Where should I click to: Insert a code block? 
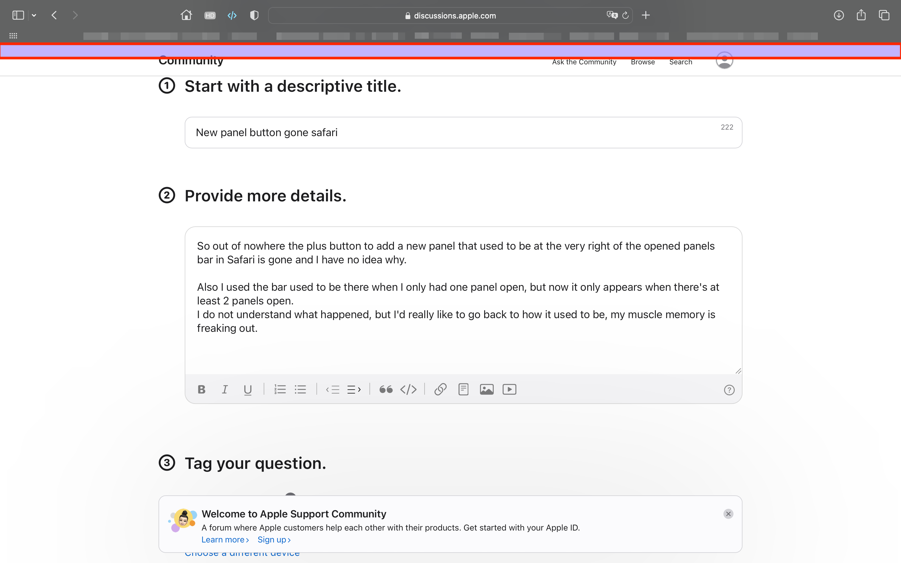coord(408,390)
